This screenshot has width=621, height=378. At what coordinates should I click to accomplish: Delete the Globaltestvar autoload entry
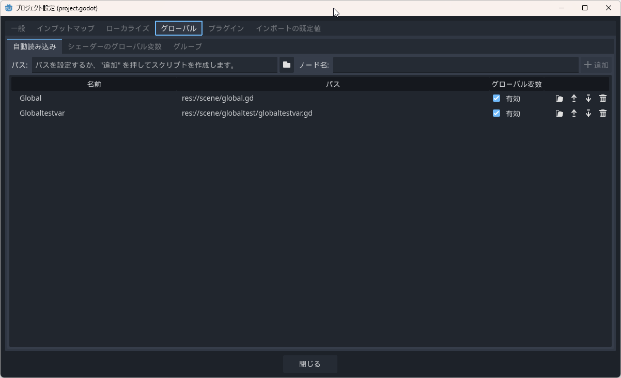[x=602, y=114]
